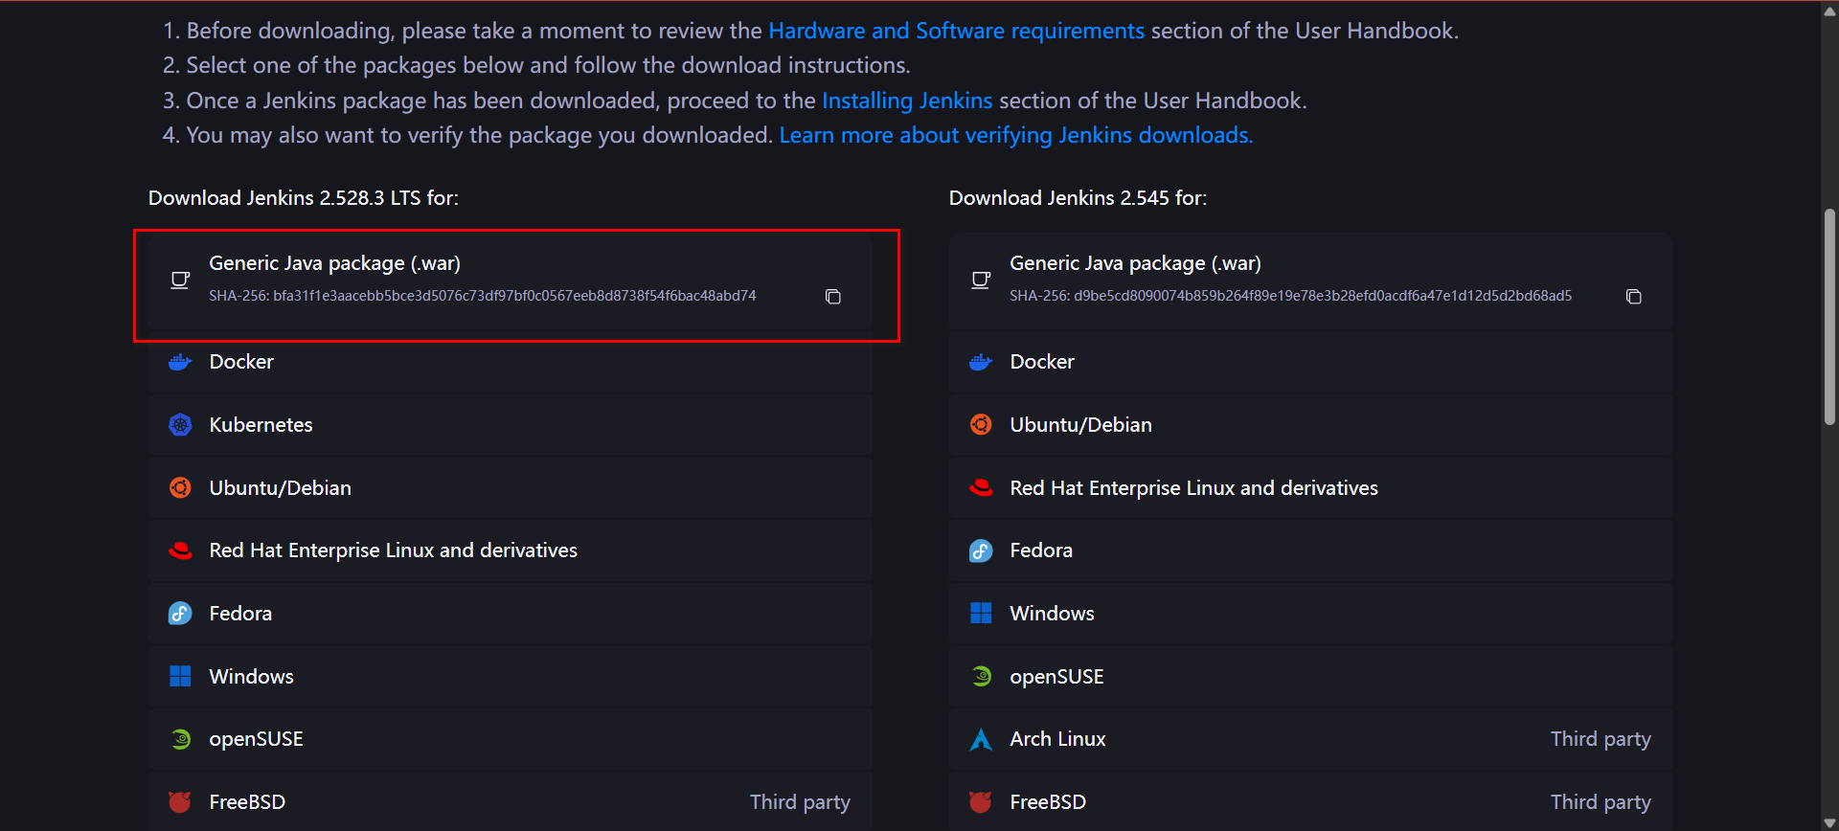The width and height of the screenshot is (1839, 831).
Task: Click 'Third party' label on 2.545 FreeBSD row
Action: click(x=1601, y=802)
